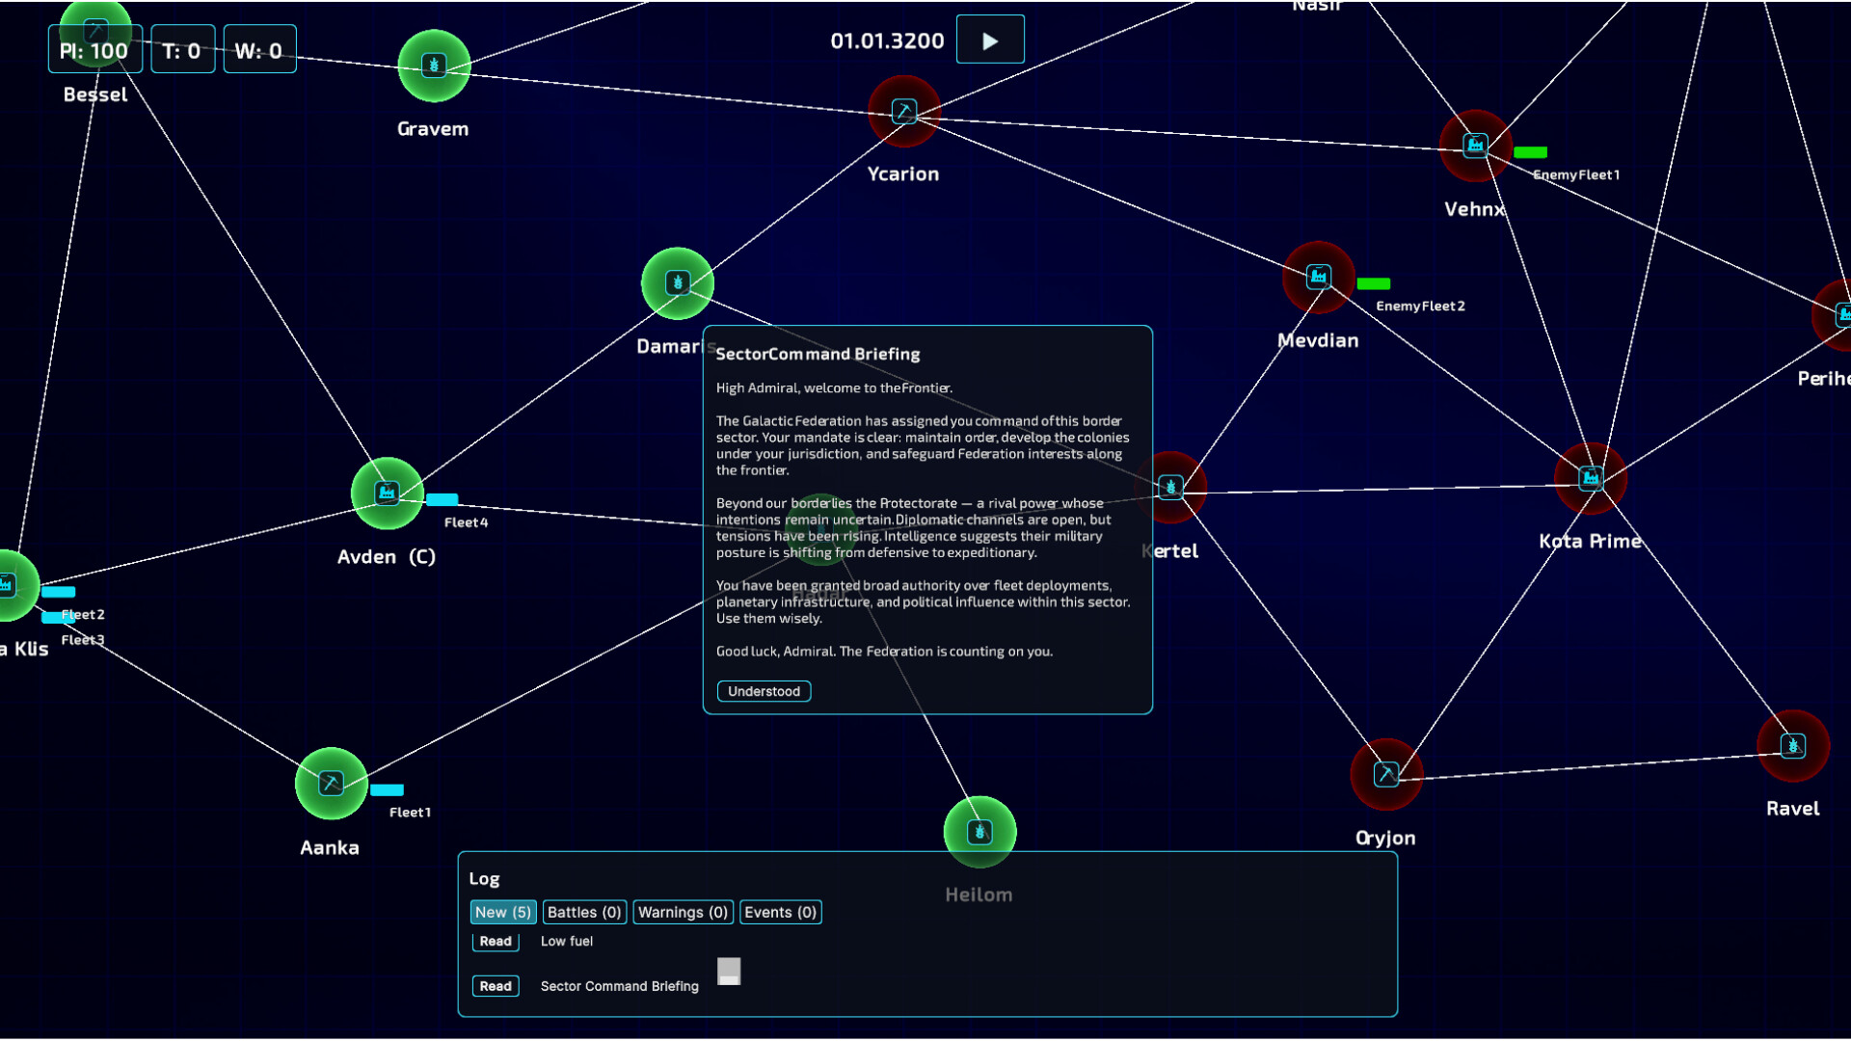Open the Warnings log tab
The height and width of the screenshot is (1041, 1851).
click(683, 912)
